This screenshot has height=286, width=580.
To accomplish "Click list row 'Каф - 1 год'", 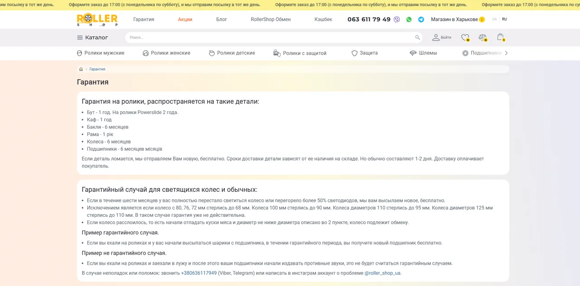I will [99, 120].
